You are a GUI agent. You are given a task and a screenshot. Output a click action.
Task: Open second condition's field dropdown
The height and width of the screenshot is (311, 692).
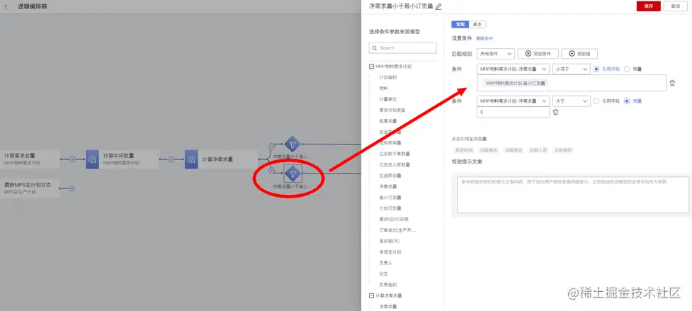[x=514, y=101]
